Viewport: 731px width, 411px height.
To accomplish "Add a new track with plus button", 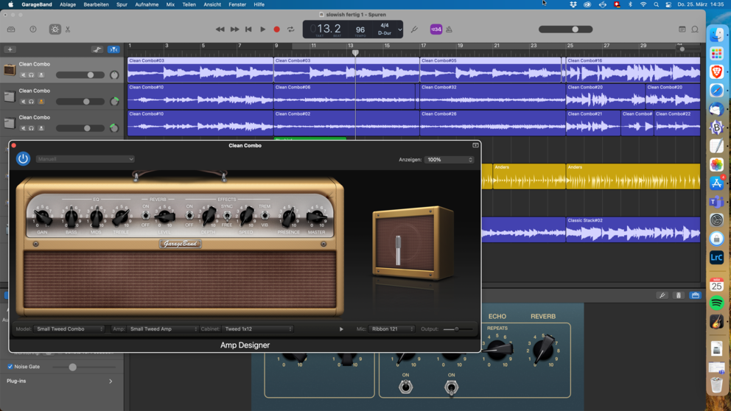I will click(10, 49).
